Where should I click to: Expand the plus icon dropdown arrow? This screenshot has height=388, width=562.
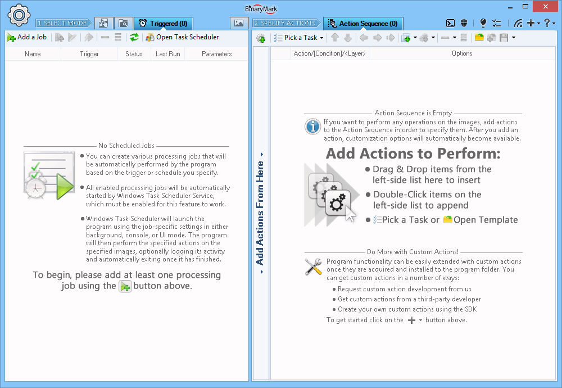click(x=539, y=24)
